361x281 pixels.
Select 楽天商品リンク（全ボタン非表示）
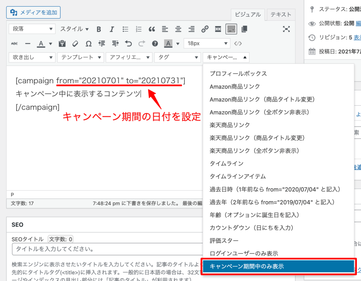tap(279, 151)
